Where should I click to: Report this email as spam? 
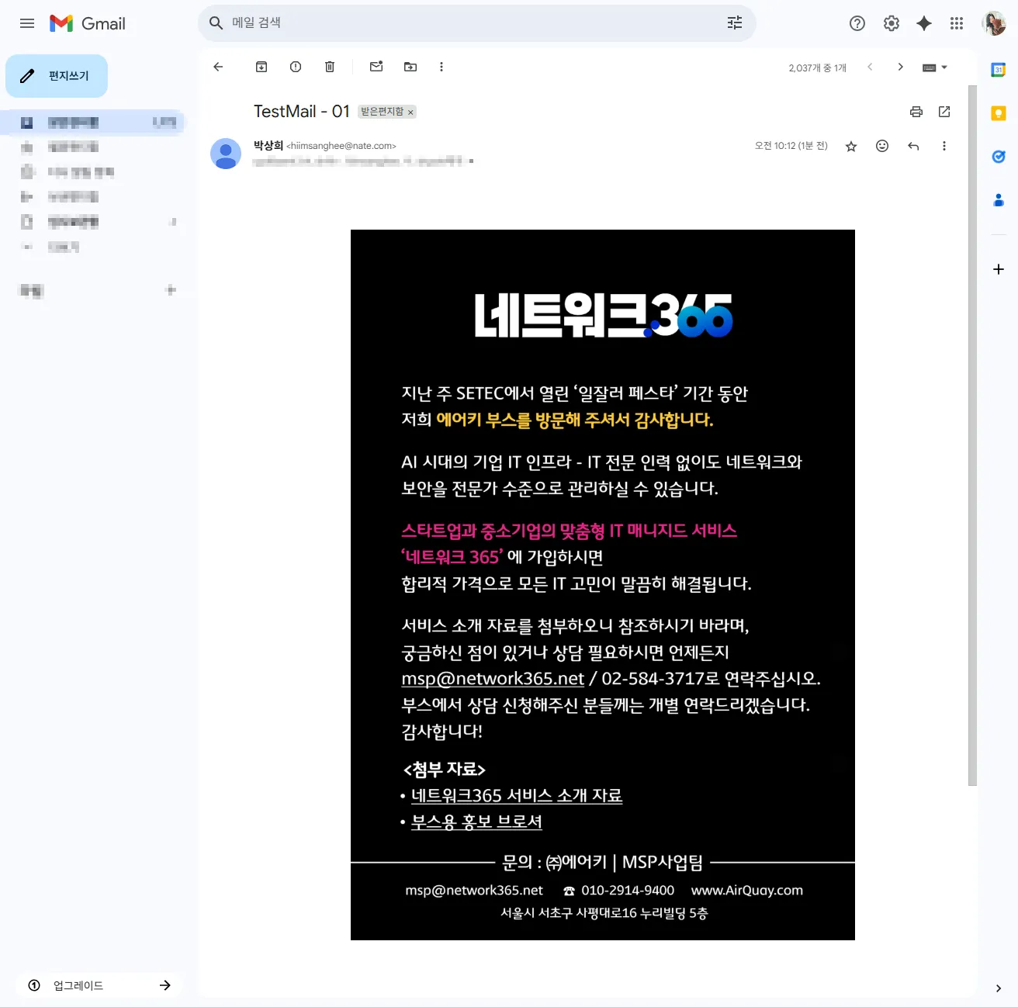pos(296,67)
